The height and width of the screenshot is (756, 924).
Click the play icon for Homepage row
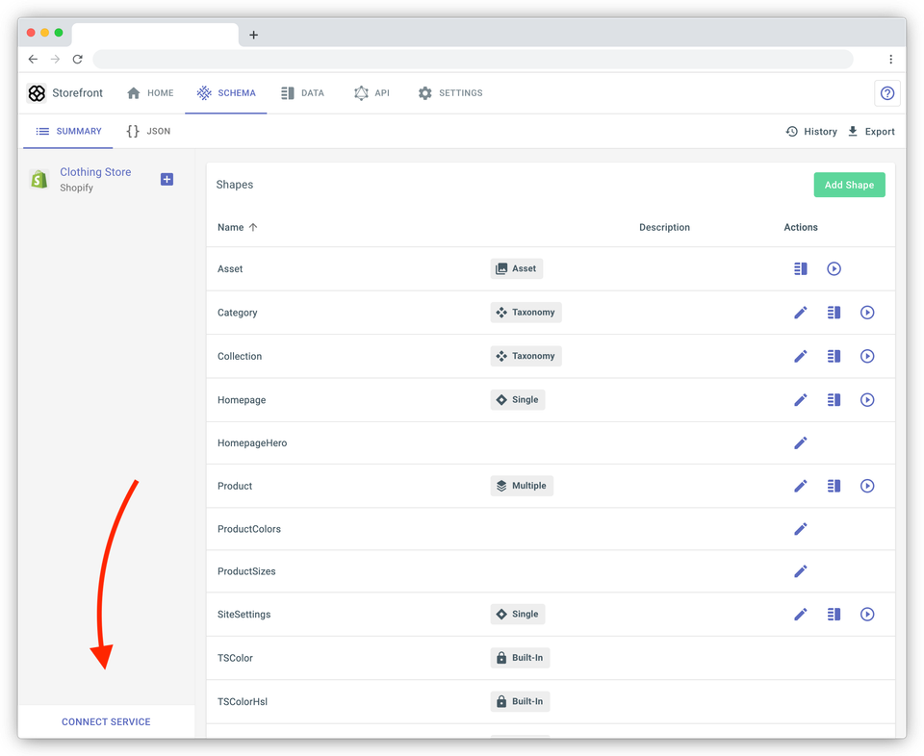pos(867,400)
